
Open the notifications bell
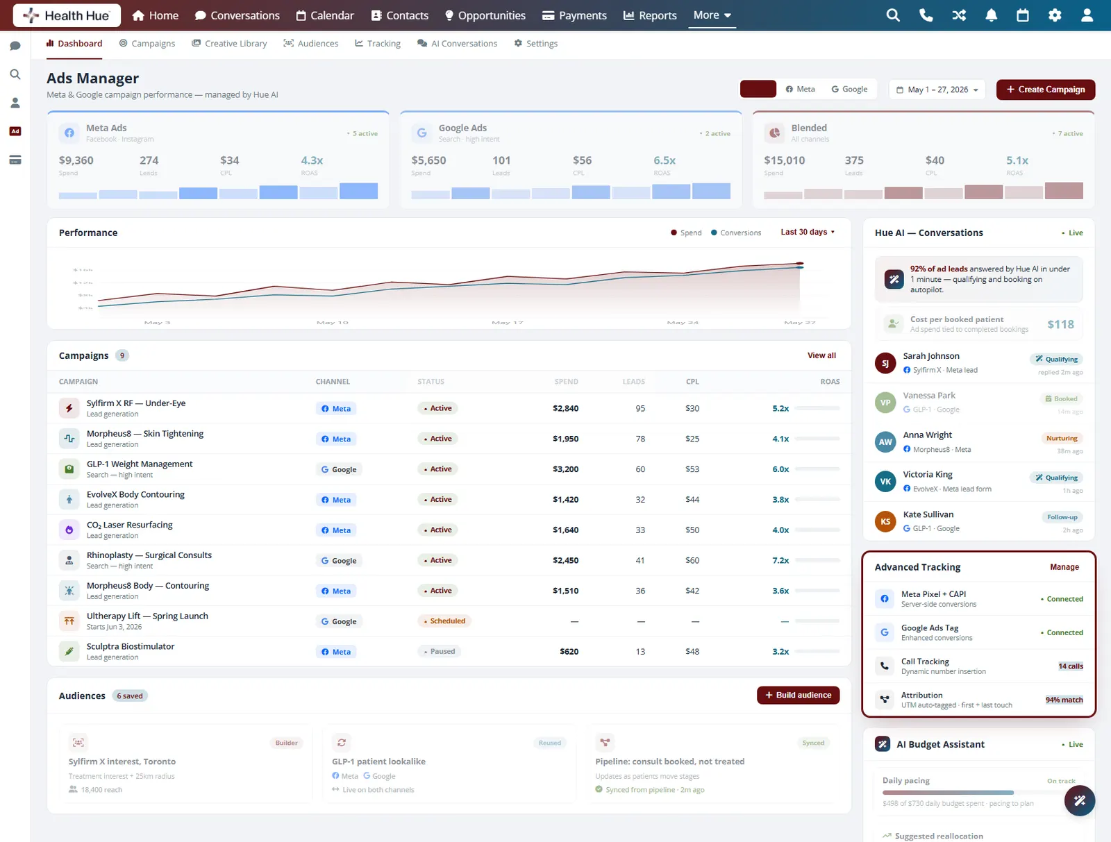(x=992, y=15)
